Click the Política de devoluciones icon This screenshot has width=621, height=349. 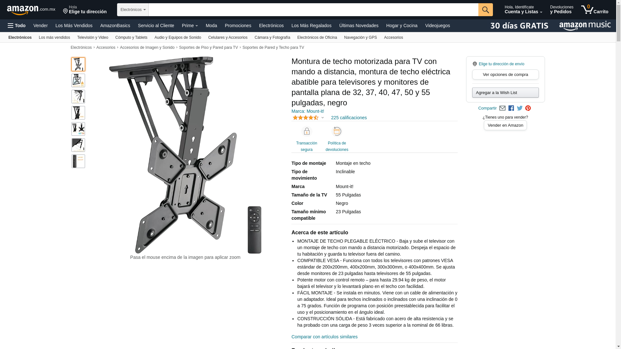[337, 131]
